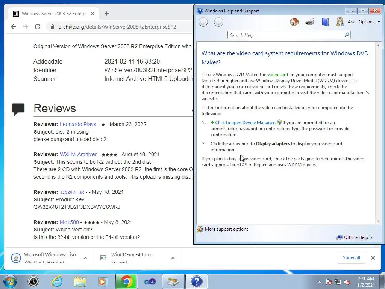Open the Options dropdown in Help
385x289 pixels.
click(370, 22)
